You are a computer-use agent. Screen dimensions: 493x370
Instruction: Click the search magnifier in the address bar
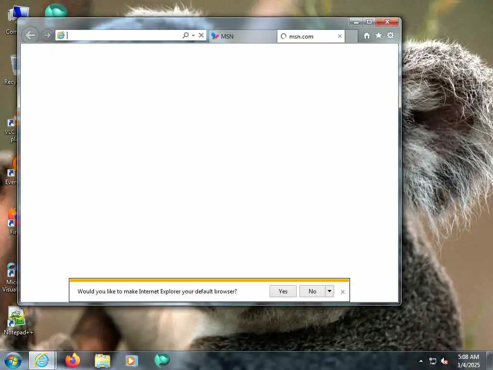(185, 35)
